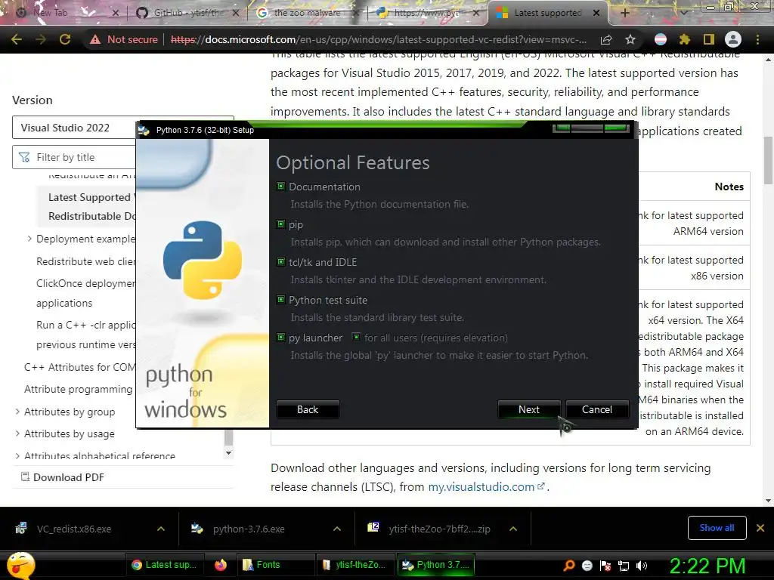Open the Chrome three-dot menu

pos(757,39)
